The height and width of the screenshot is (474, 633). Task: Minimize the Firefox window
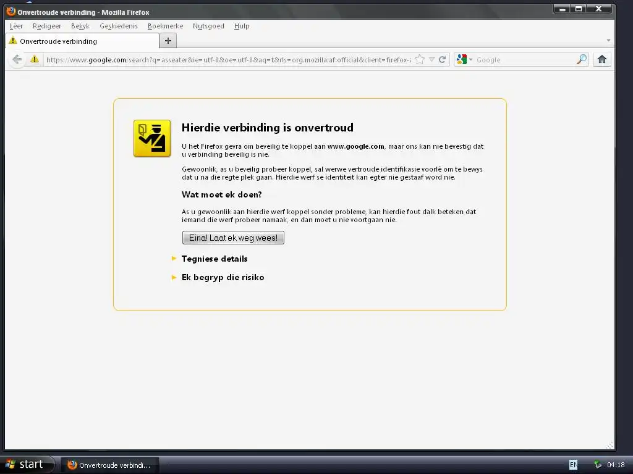click(x=562, y=9)
